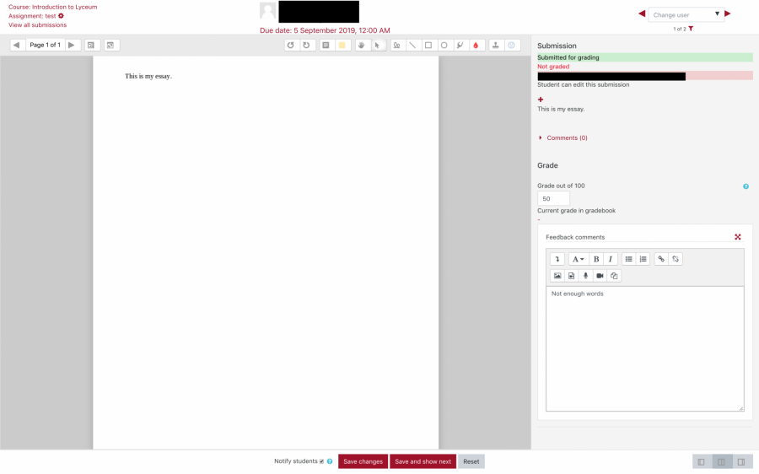759x474 pixels.
Task: Select the line drawing tool
Action: click(412, 46)
